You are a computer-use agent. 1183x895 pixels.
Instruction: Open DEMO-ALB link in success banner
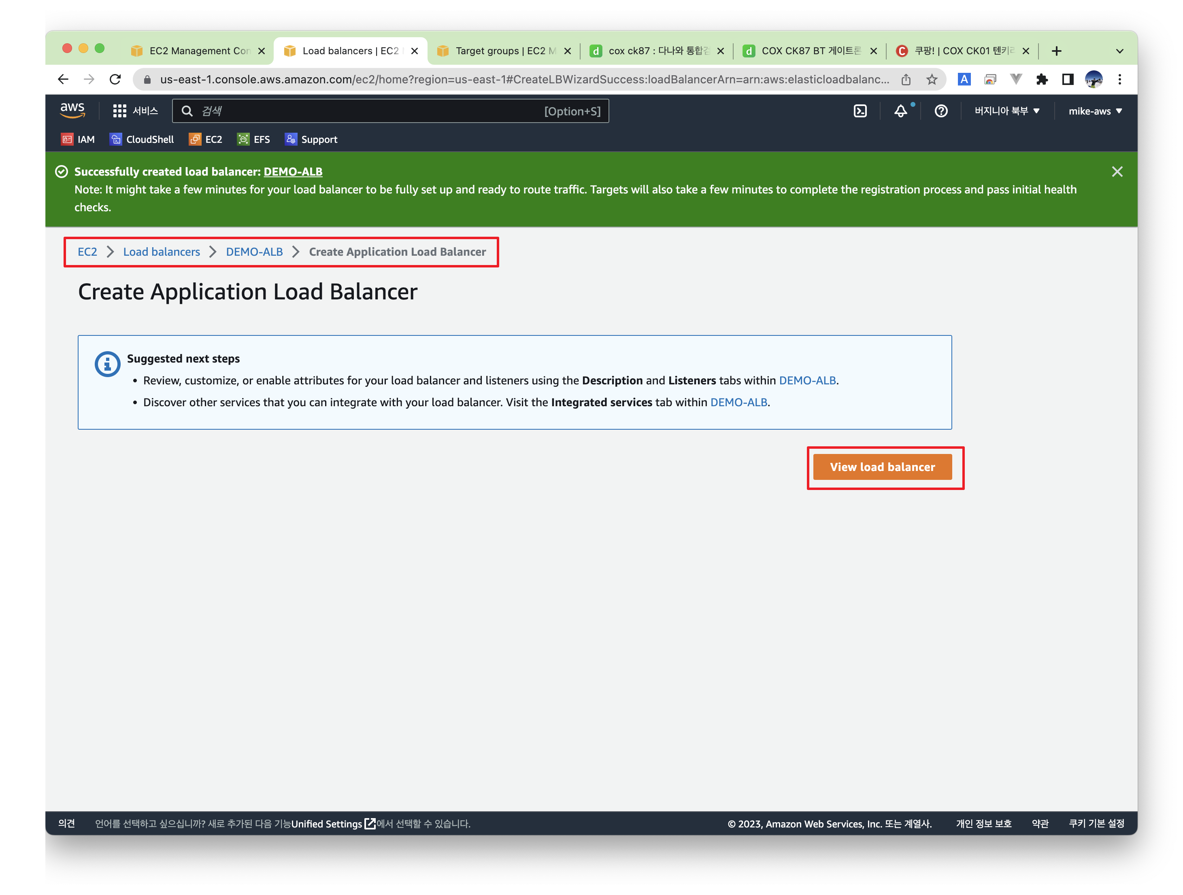click(293, 172)
